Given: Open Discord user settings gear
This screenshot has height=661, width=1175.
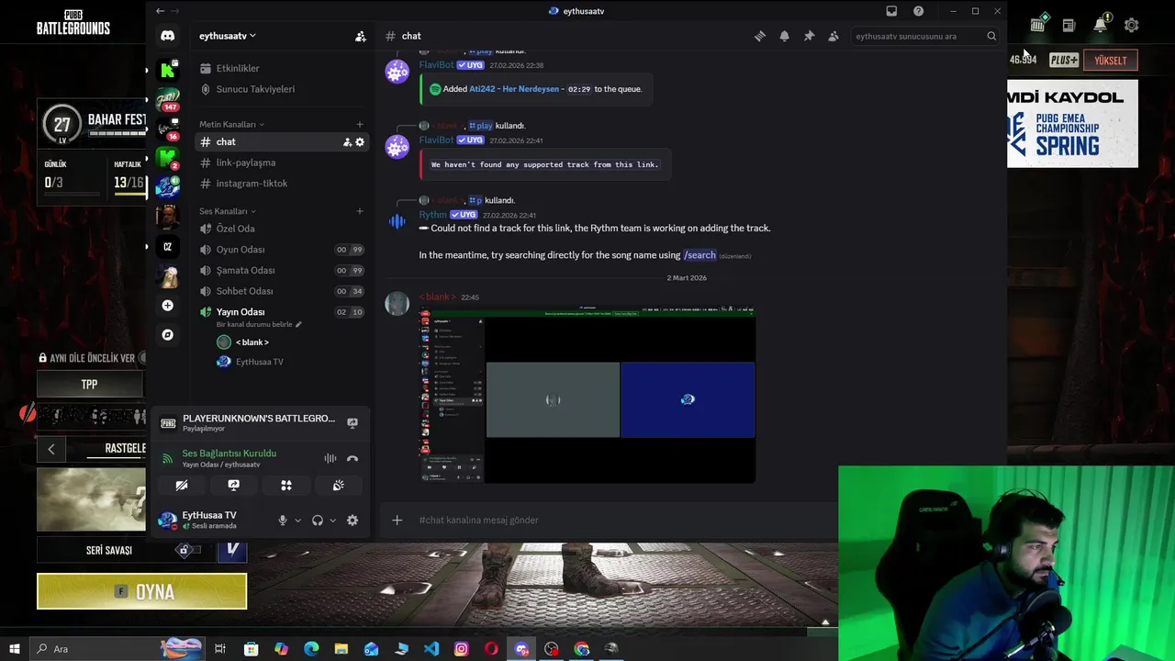Looking at the screenshot, I should (x=352, y=521).
